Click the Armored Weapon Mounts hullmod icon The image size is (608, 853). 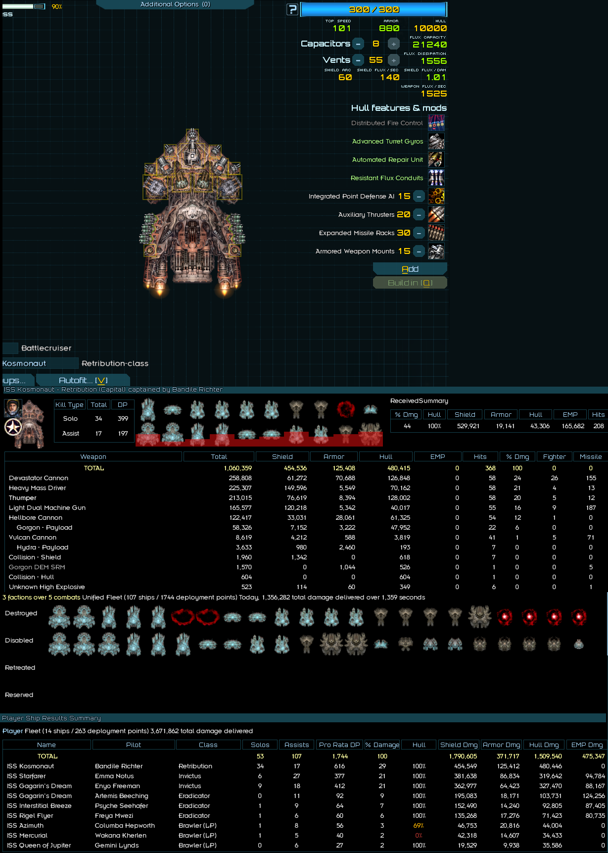click(x=436, y=251)
